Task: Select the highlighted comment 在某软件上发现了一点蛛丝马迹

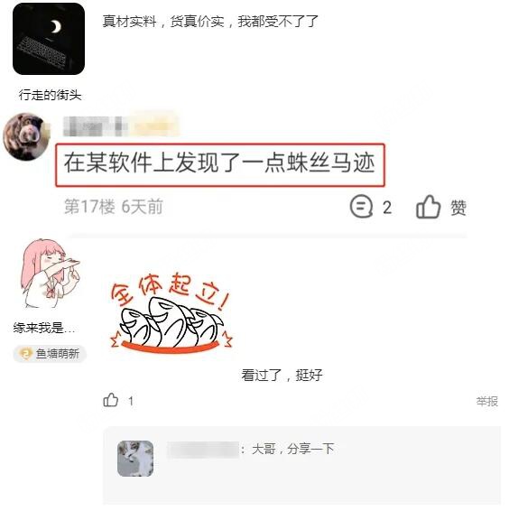Action: point(220,164)
